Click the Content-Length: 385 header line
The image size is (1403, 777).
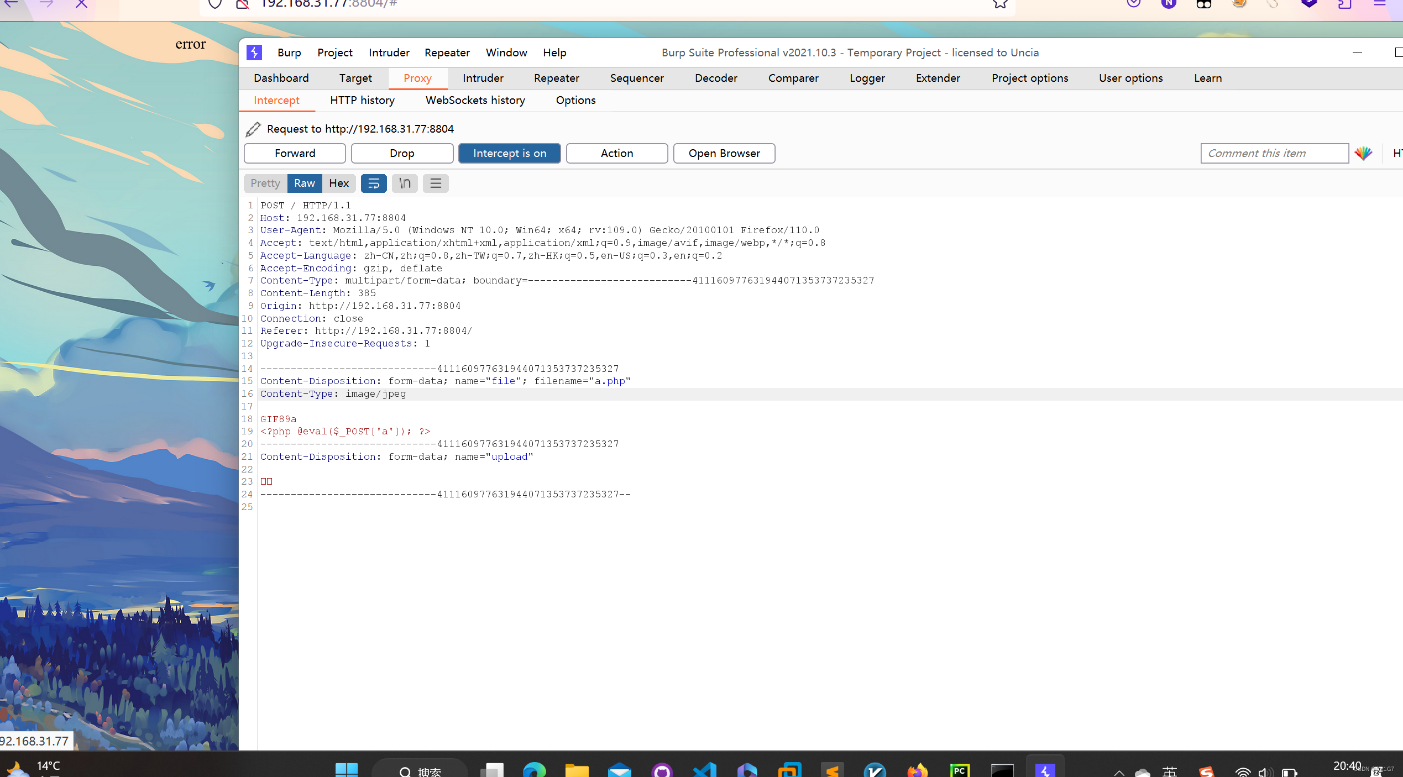point(318,293)
